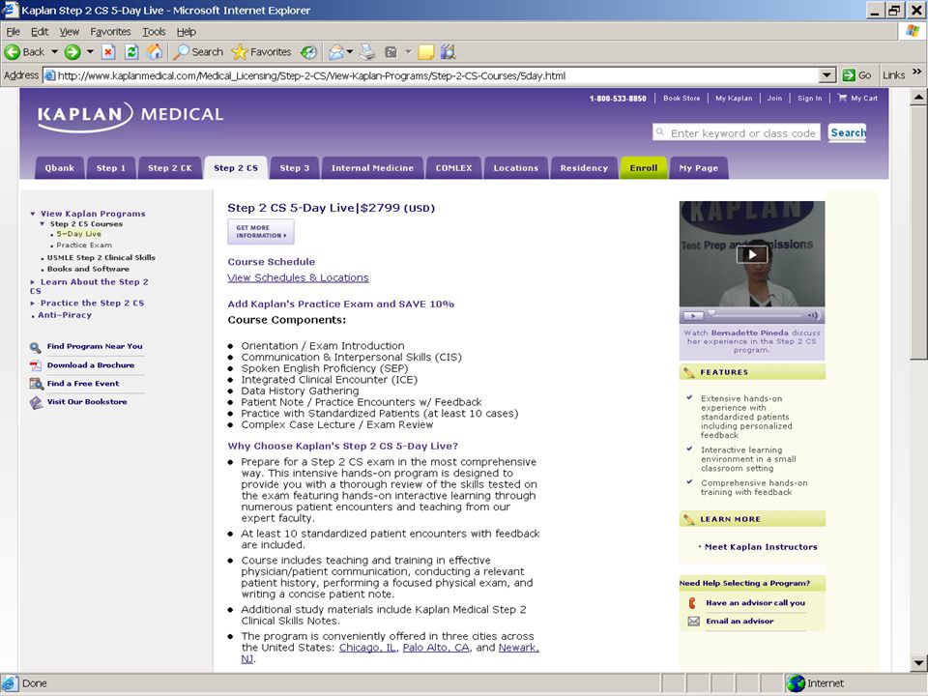
Task: Click the green Go arrow button
Action: coord(849,75)
